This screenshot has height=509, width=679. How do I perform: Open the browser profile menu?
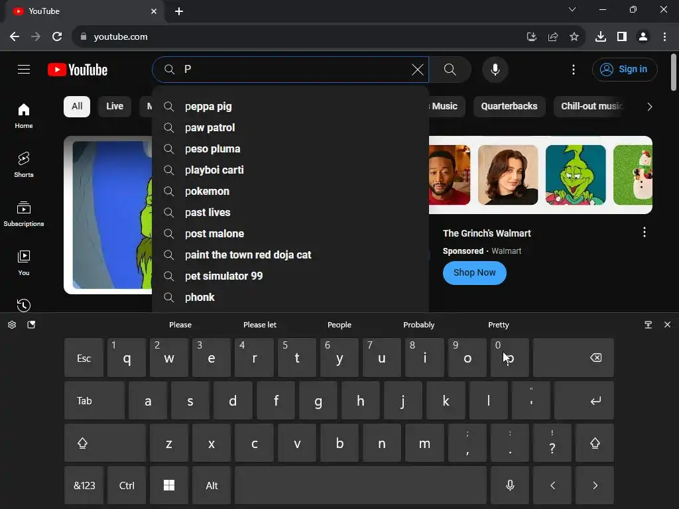[643, 37]
